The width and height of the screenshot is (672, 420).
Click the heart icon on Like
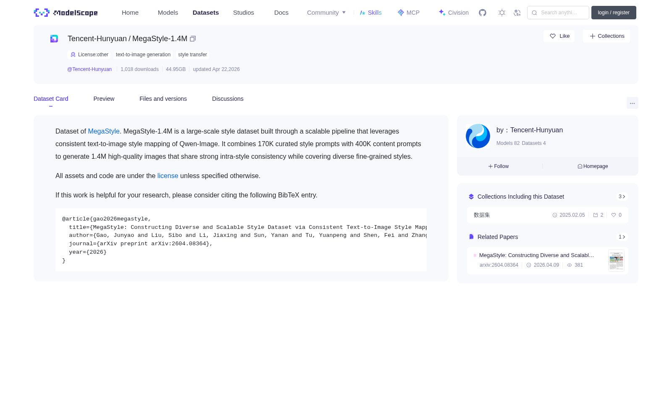[x=553, y=36]
